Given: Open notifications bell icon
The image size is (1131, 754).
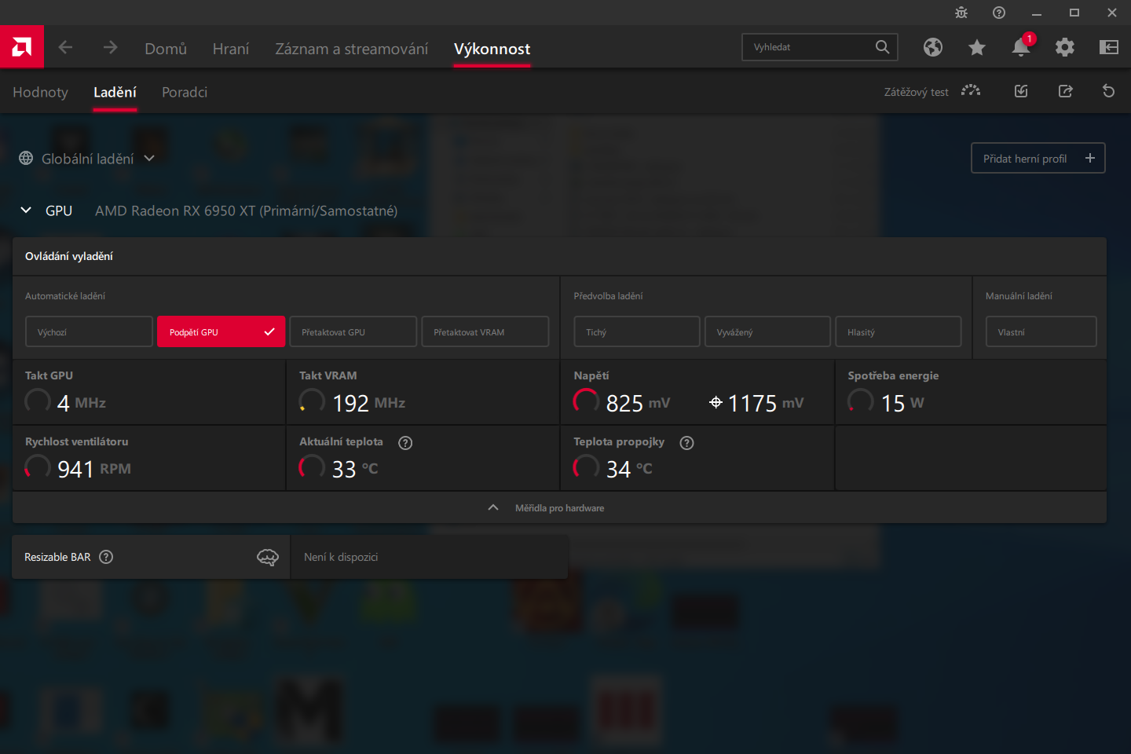Looking at the screenshot, I should point(1021,47).
